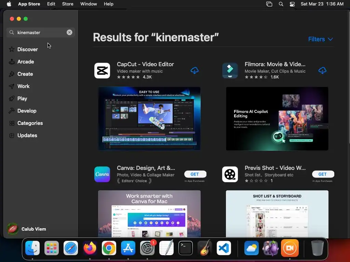
Task: Open Finder from the Dock
Action: pos(32,248)
